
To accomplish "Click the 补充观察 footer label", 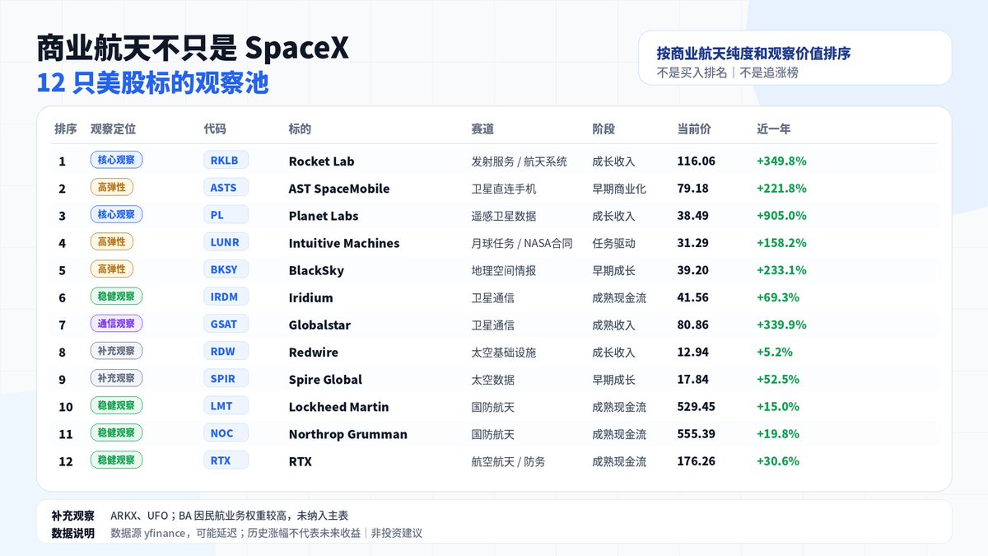I will (x=72, y=516).
